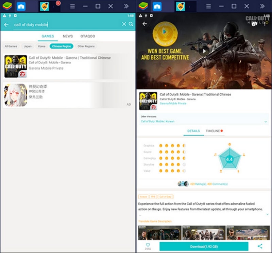The width and height of the screenshot is (272, 253).
Task: Select the Japan region filter
Action: click(x=28, y=46)
